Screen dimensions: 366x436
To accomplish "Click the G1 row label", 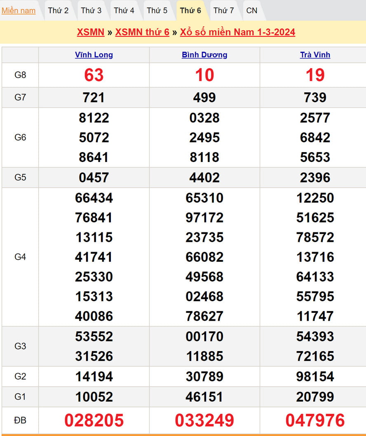I will (x=20, y=397).
